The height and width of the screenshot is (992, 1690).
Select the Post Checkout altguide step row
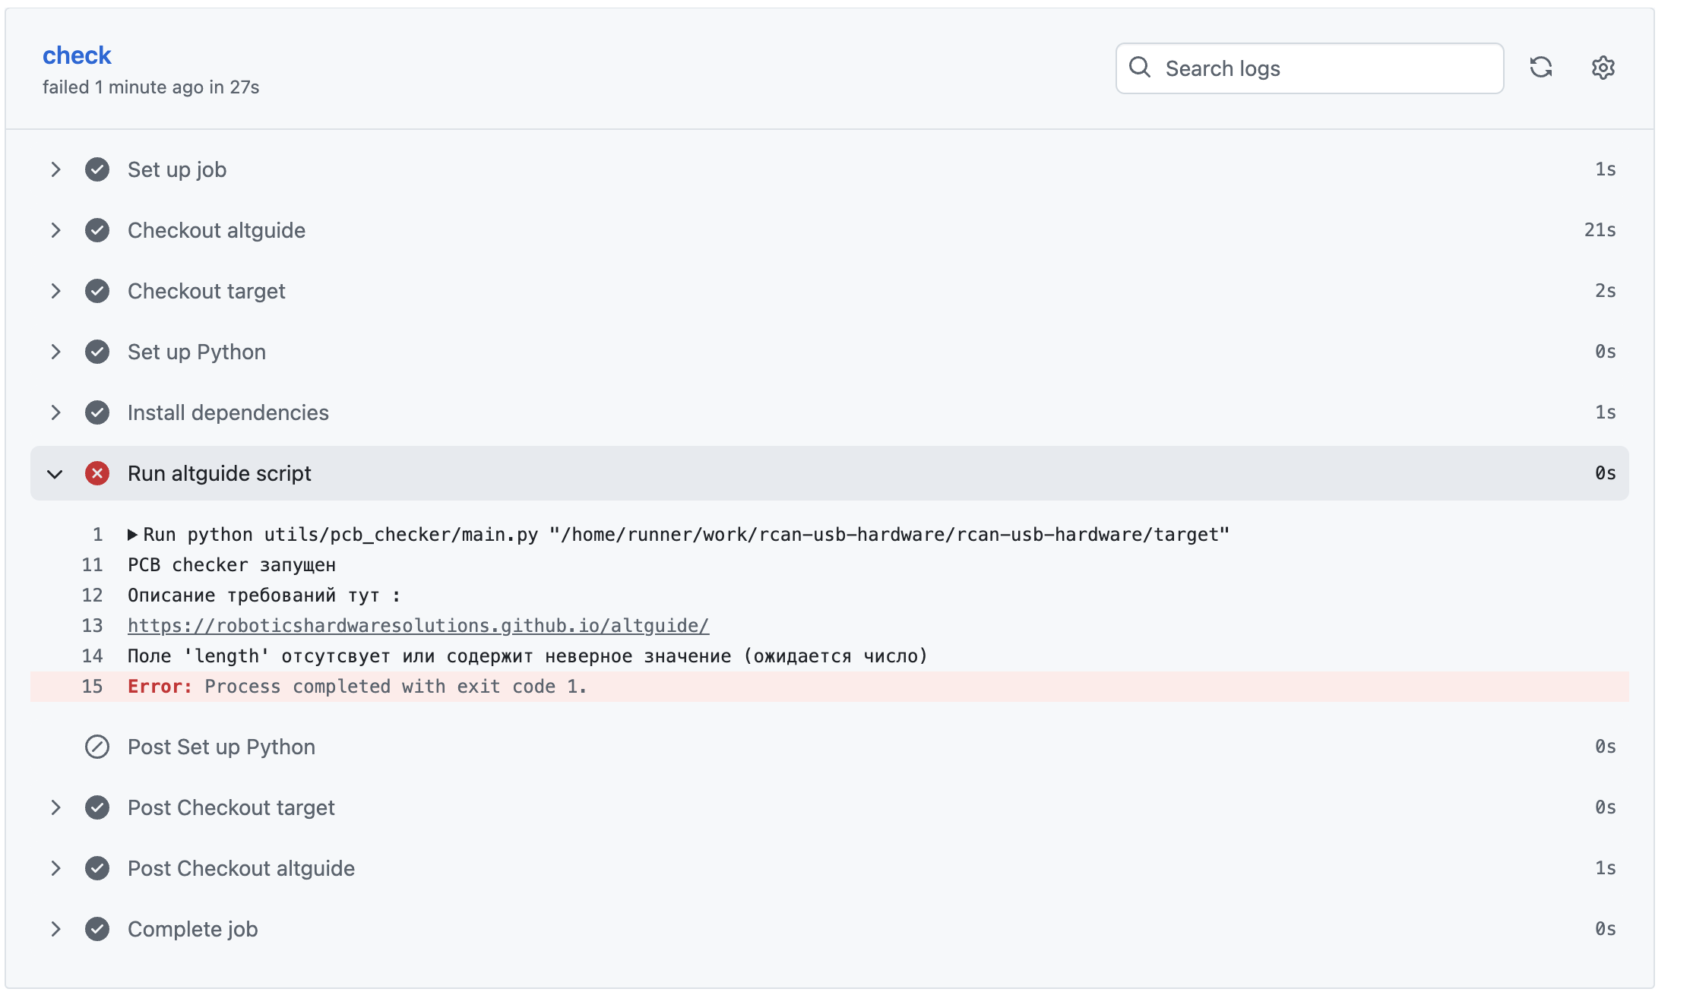[x=241, y=868]
